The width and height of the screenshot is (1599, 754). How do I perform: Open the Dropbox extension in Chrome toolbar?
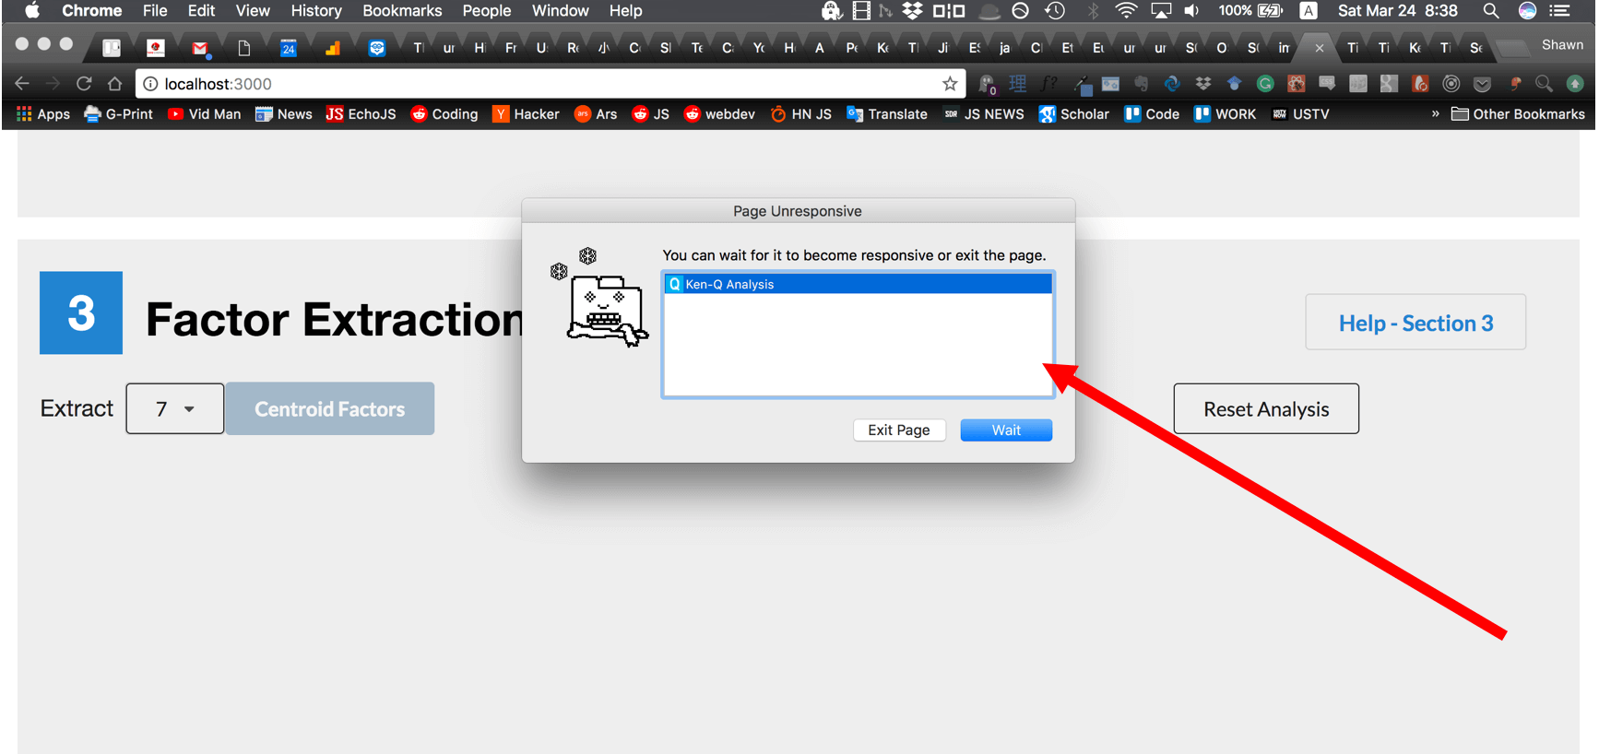point(1203,84)
